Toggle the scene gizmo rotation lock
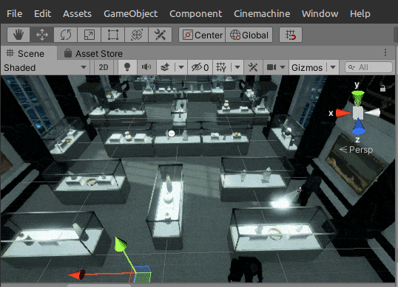The width and height of the screenshot is (398, 287). tap(382, 89)
